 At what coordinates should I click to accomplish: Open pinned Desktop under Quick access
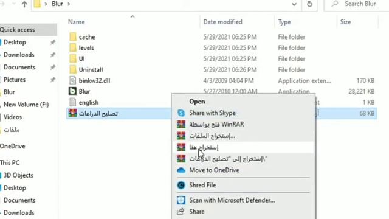(x=15, y=42)
